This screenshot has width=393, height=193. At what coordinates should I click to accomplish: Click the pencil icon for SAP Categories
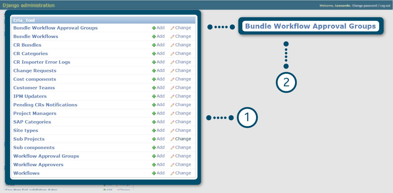coord(172,122)
